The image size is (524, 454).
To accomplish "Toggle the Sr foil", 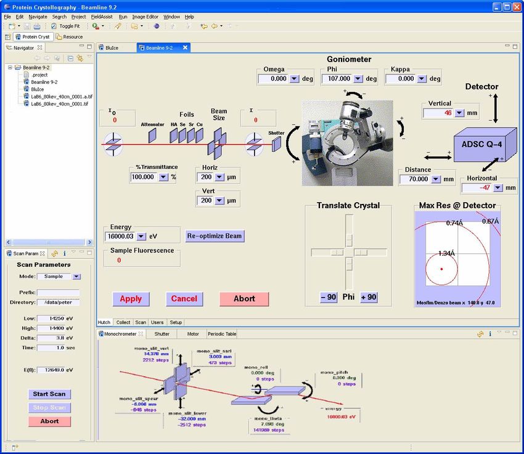I will tap(191, 136).
